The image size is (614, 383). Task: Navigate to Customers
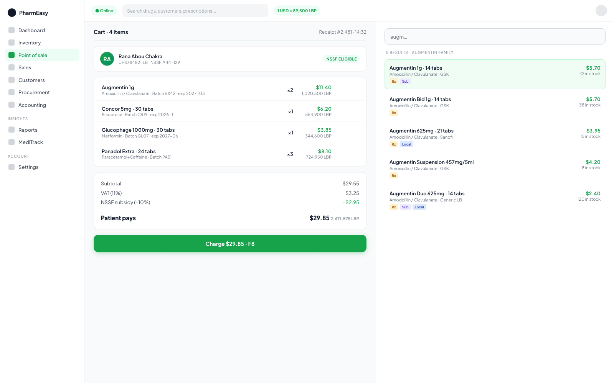(42, 80)
